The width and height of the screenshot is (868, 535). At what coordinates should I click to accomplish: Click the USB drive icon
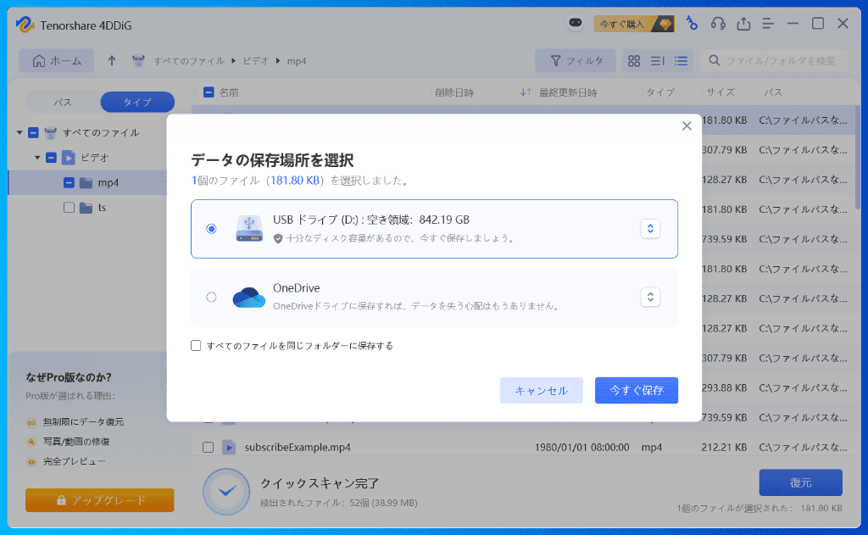click(x=249, y=229)
